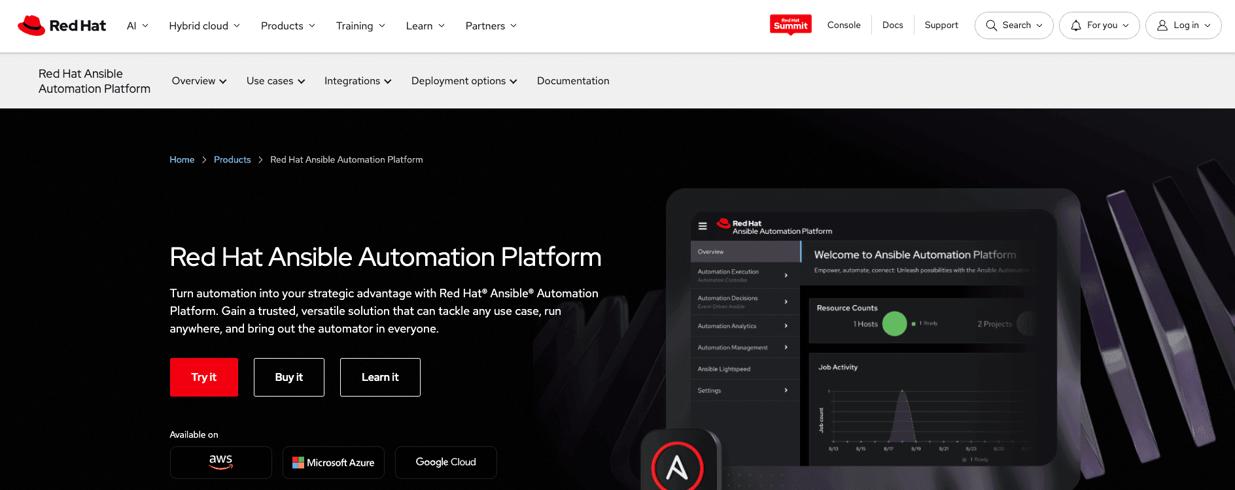
Task: Select Ansible Lightspeed in preview sidebar
Action: 745,368
